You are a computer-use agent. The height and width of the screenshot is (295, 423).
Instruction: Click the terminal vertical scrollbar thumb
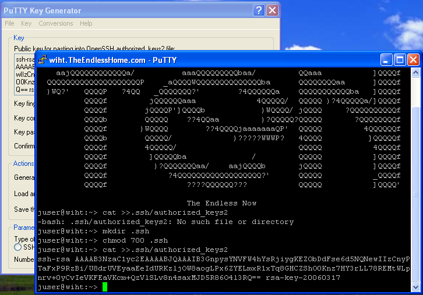(x=415, y=194)
